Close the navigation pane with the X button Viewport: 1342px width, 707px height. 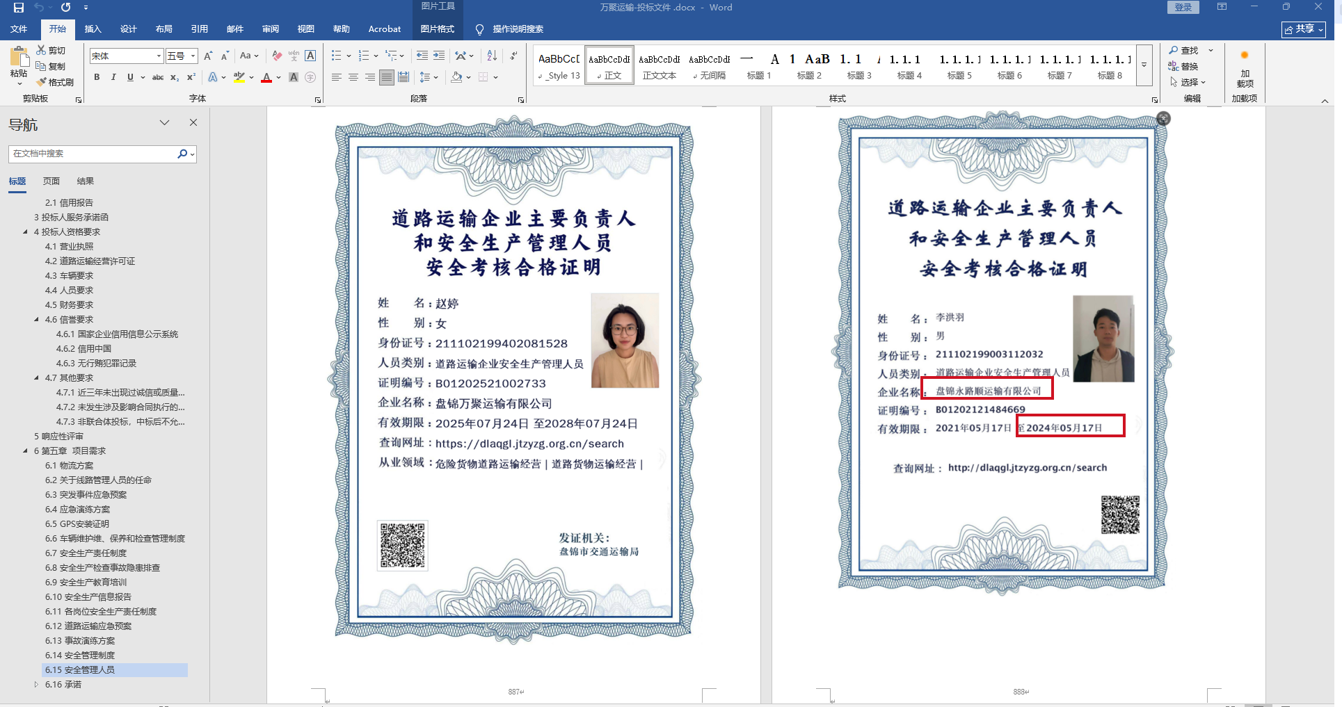click(193, 123)
